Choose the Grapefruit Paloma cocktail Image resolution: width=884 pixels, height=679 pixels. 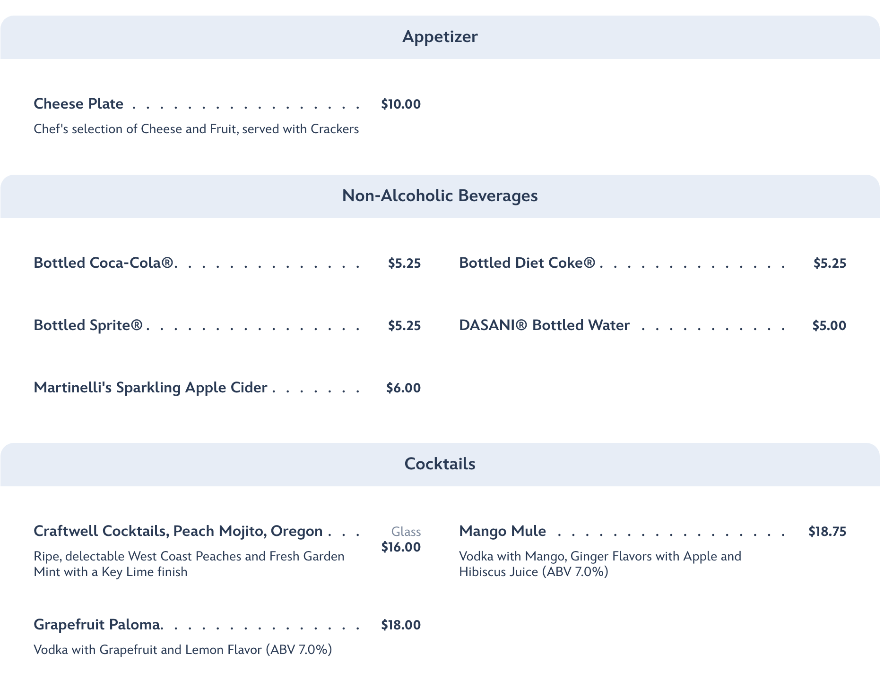97,625
